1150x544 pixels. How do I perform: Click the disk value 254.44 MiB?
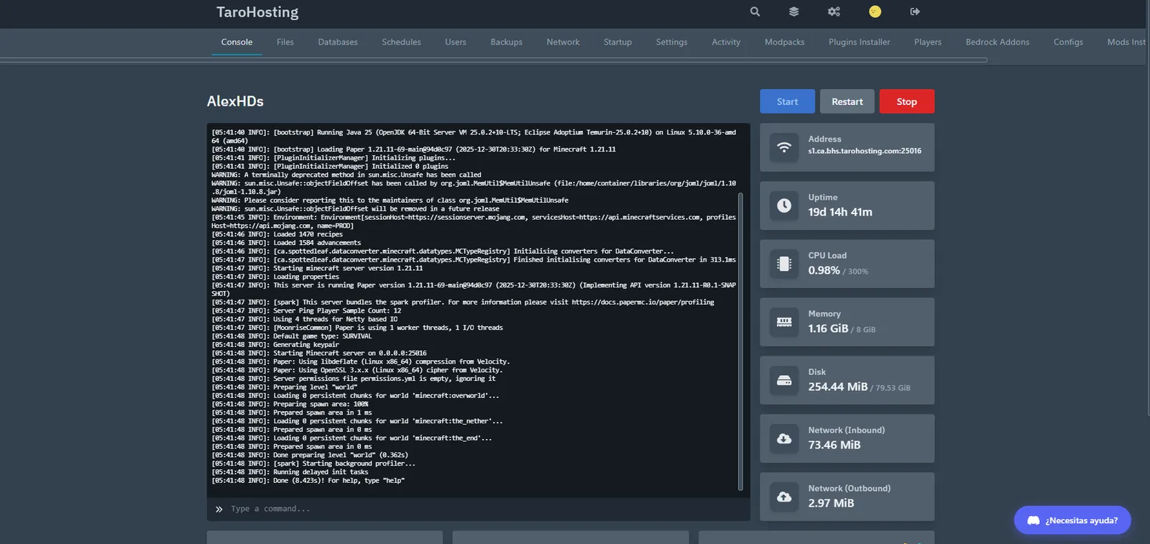coord(838,387)
